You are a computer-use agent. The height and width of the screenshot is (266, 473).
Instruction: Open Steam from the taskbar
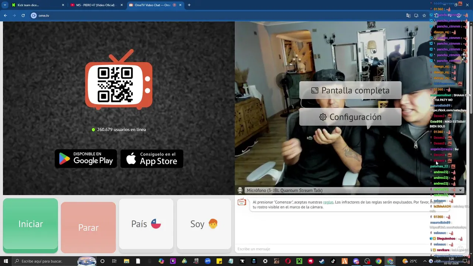321,261
